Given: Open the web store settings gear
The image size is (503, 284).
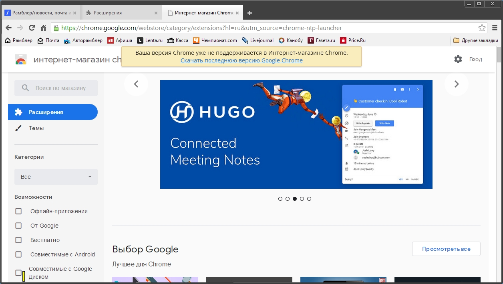Looking at the screenshot, I should point(458,59).
